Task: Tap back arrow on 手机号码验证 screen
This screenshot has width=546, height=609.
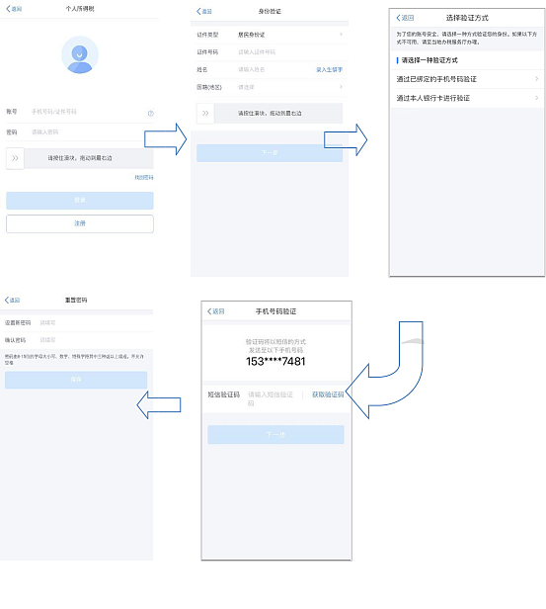Action: click(x=215, y=311)
